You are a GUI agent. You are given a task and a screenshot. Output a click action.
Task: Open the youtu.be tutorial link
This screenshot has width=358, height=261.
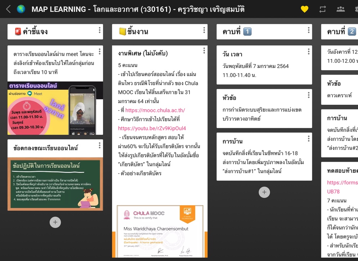[x=152, y=128]
